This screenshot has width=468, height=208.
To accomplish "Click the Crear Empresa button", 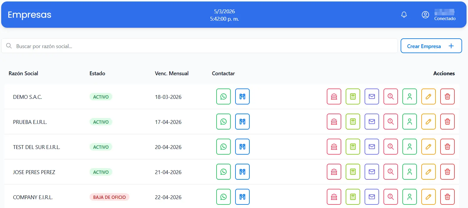I will 431,46.
